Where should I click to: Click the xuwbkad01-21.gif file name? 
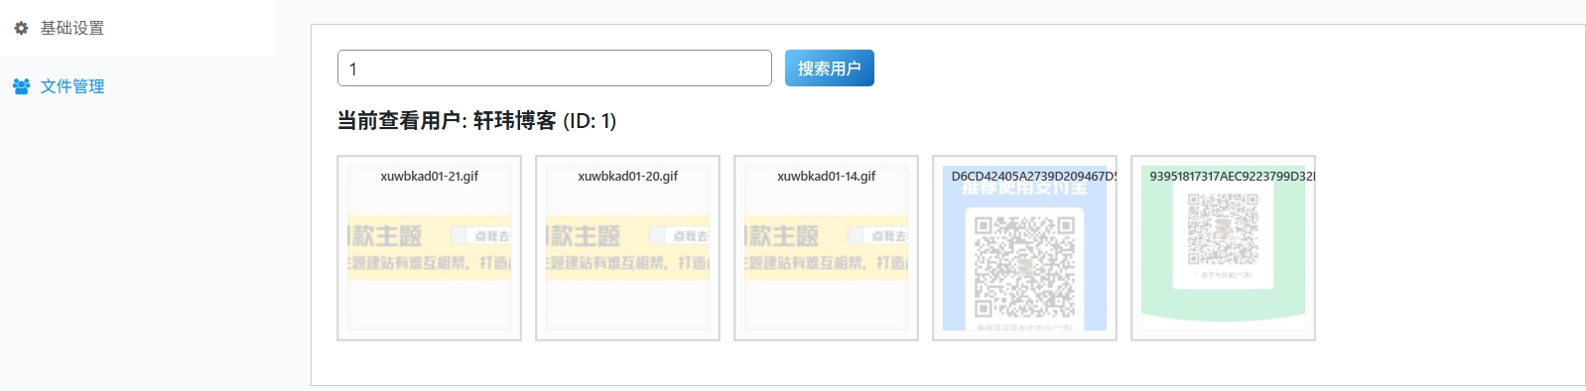point(429,176)
